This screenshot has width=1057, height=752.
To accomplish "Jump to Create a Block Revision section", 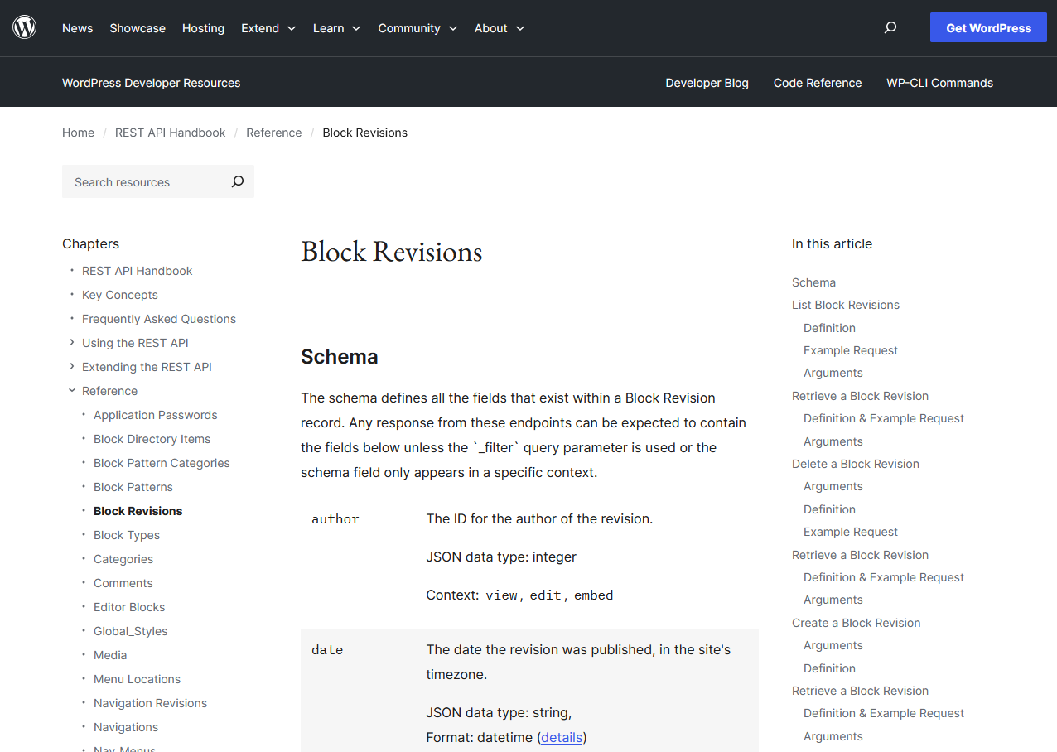I will pos(856,623).
